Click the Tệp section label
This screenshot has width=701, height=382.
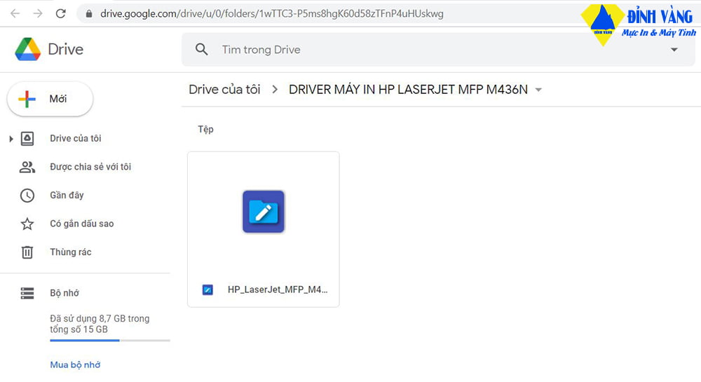pyautogui.click(x=205, y=129)
